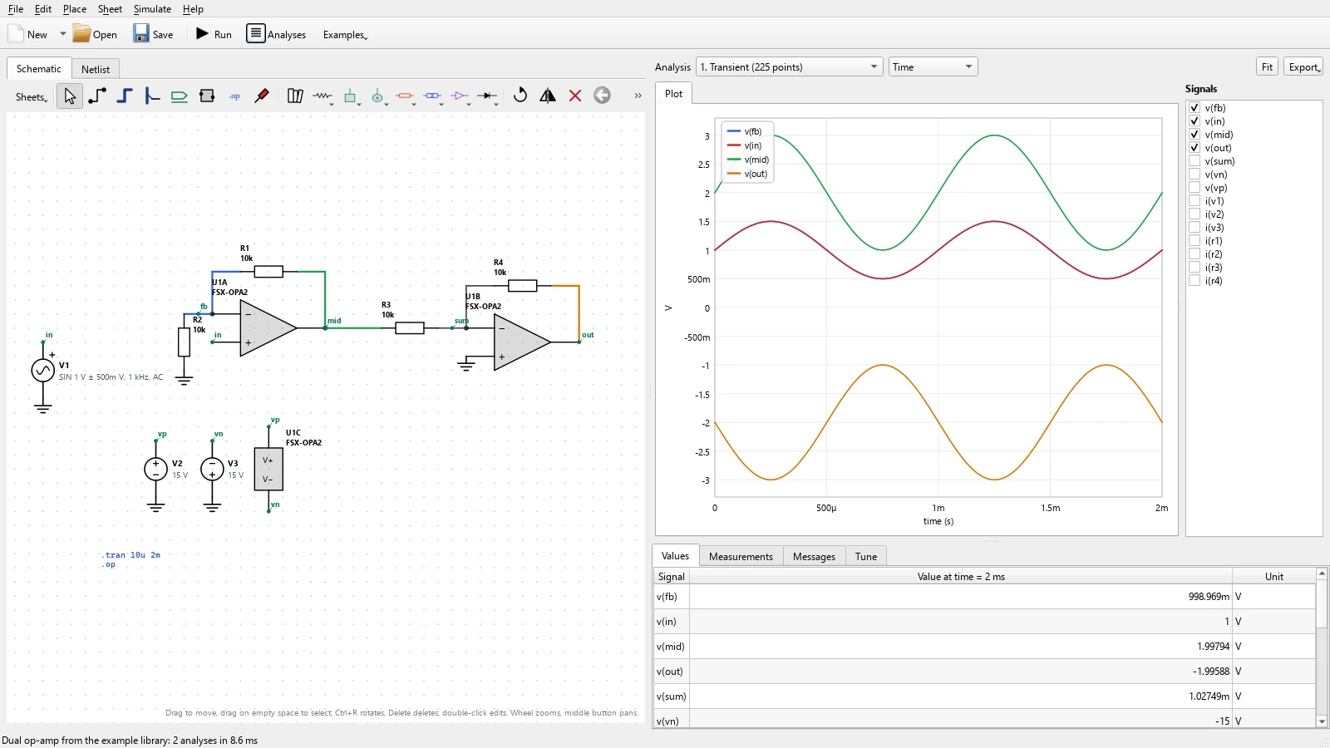
Task: Delete selection with red X
Action: pyautogui.click(x=575, y=96)
